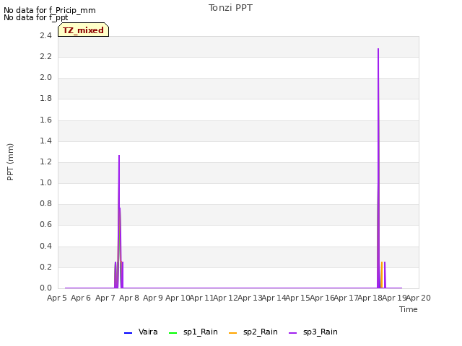This screenshot has height=346, width=462.
Task: Click the 'No data for f_ppt' message
Action: (x=35, y=17)
